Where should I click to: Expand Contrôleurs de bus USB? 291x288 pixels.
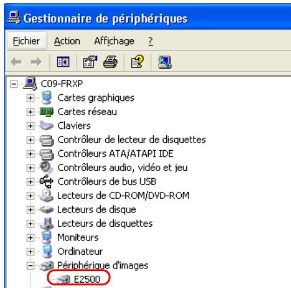[31, 181]
